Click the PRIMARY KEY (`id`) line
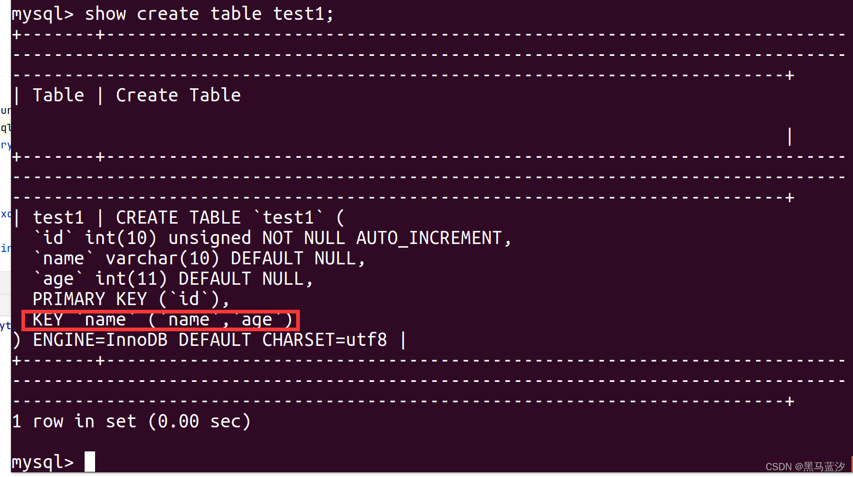Screen dimensions: 853x477 [x=131, y=299]
